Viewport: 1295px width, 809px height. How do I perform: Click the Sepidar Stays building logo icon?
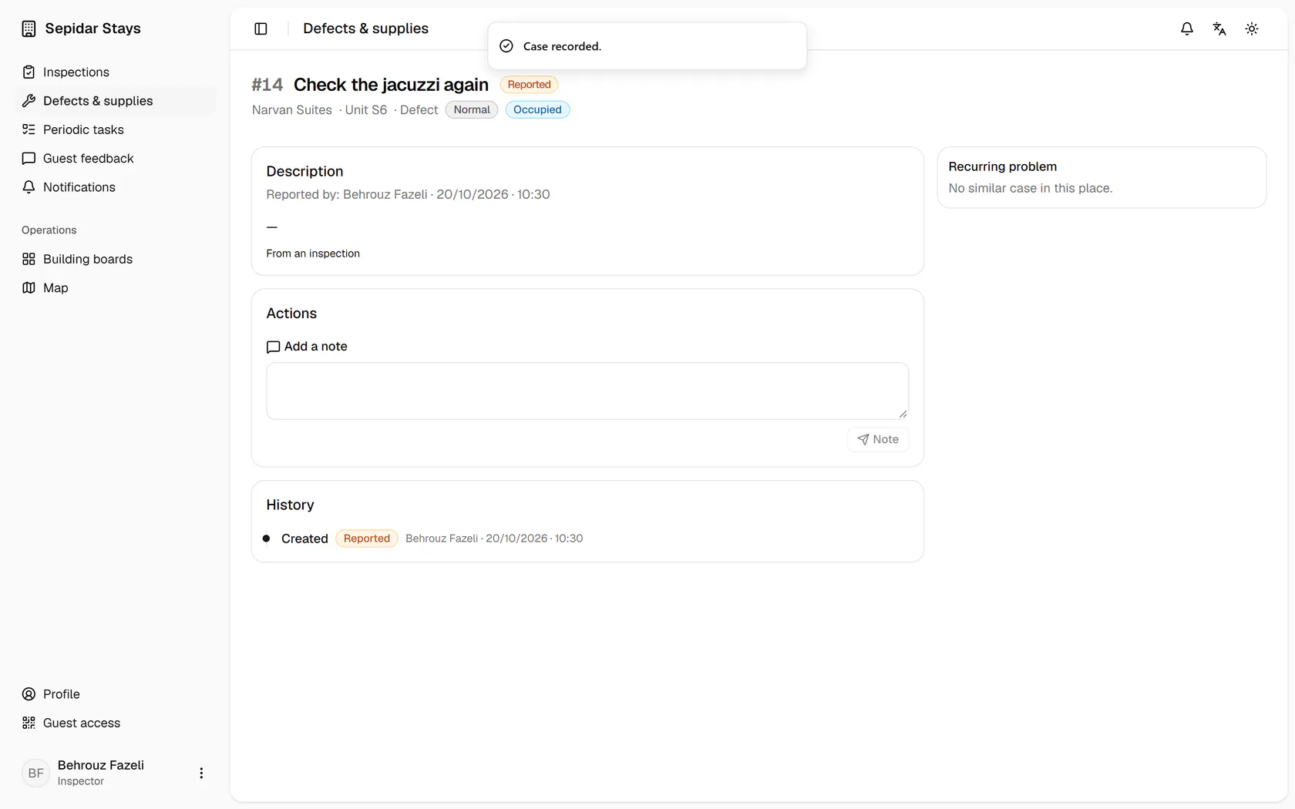pyautogui.click(x=29, y=29)
